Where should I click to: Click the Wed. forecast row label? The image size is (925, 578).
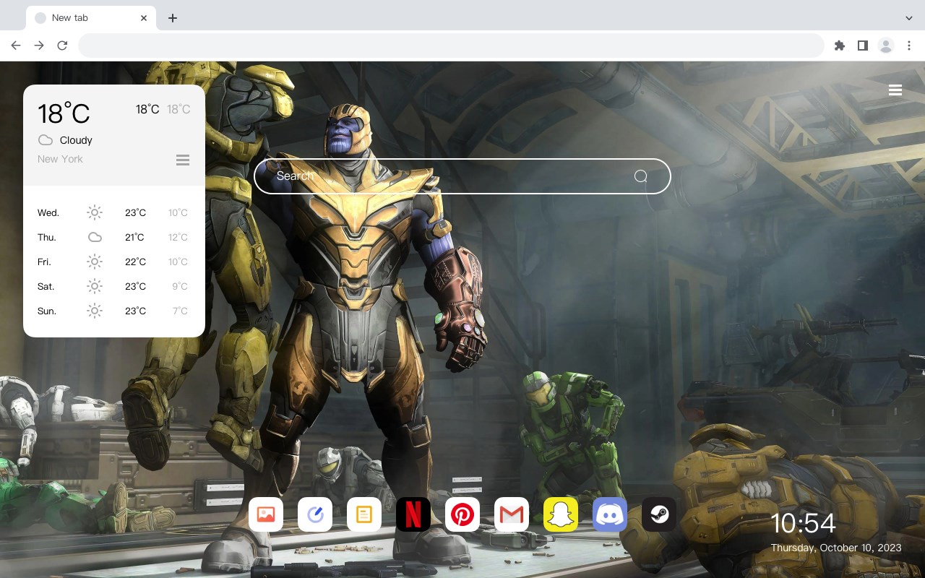point(48,212)
